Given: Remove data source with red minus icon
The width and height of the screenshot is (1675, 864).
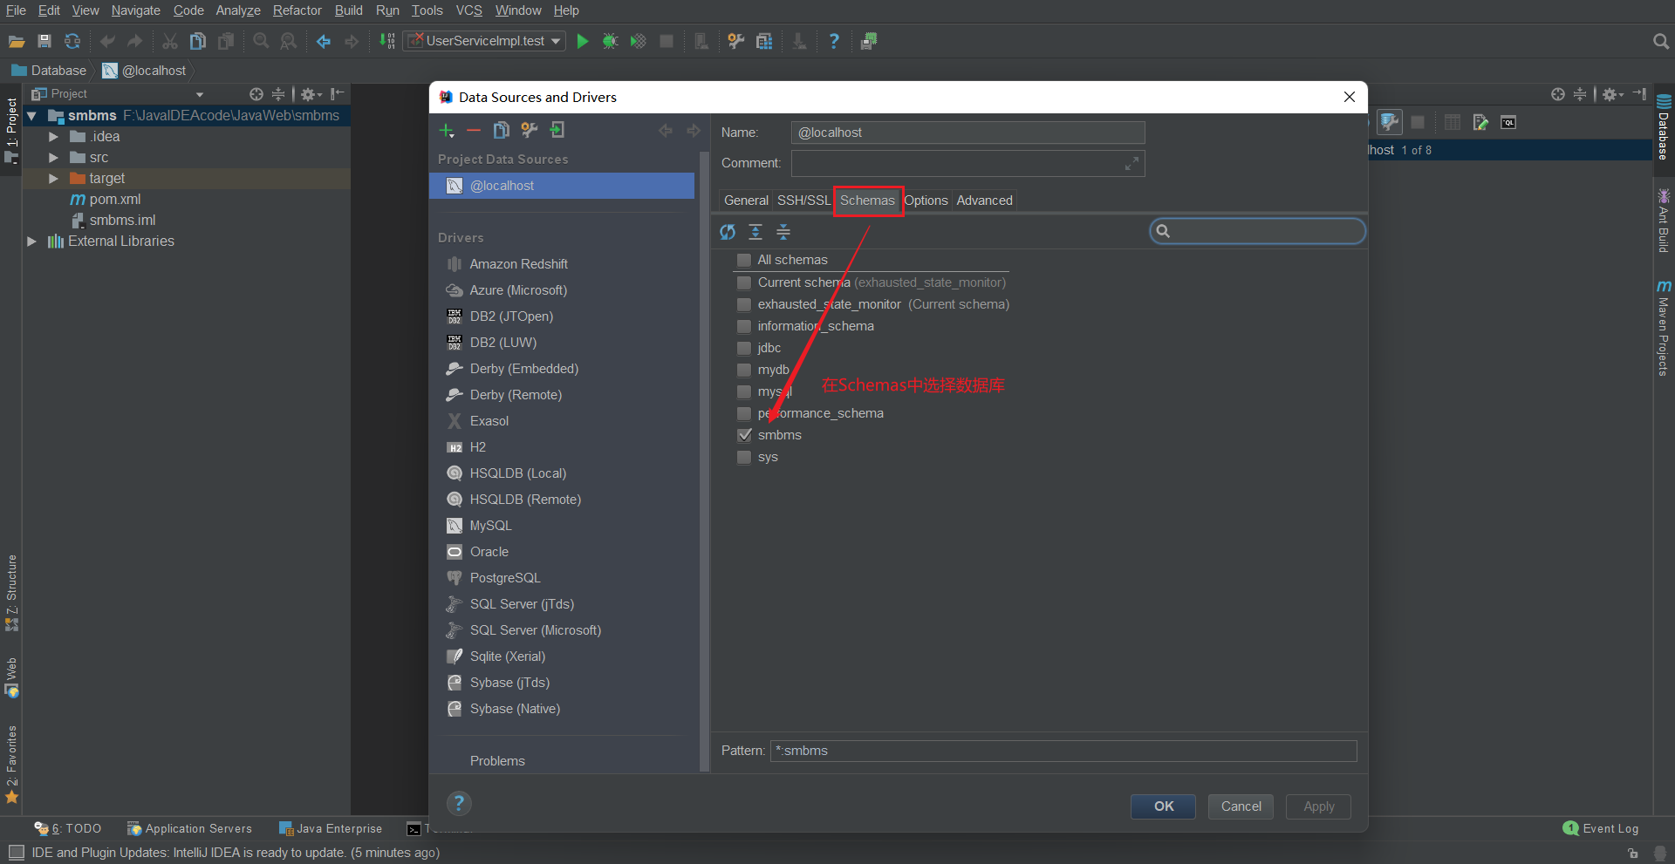Looking at the screenshot, I should (474, 131).
